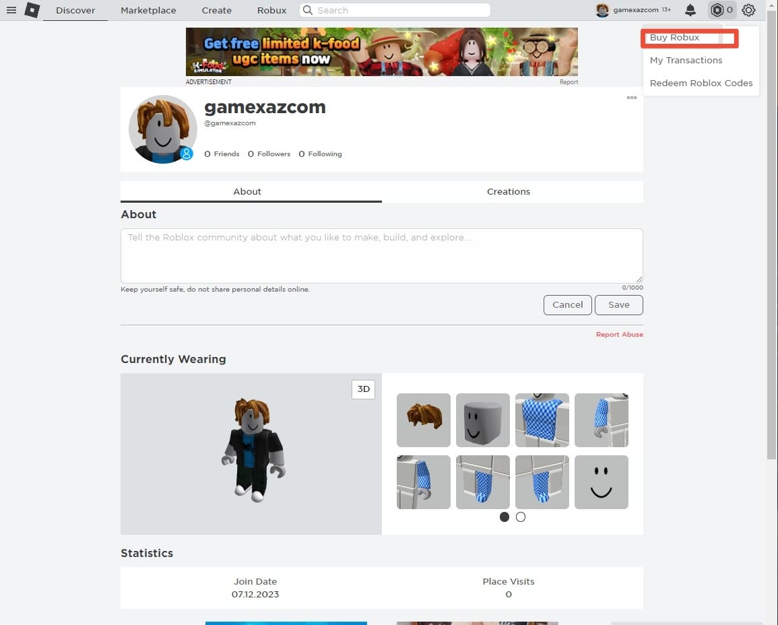Select the blue checkered torso thumbnail

click(x=542, y=420)
